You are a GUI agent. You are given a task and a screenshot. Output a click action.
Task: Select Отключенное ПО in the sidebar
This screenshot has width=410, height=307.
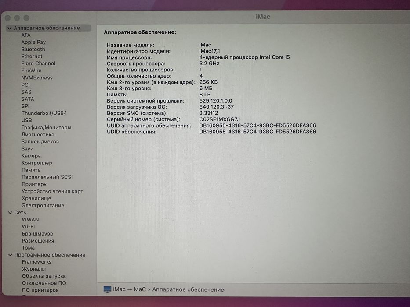point(44,283)
